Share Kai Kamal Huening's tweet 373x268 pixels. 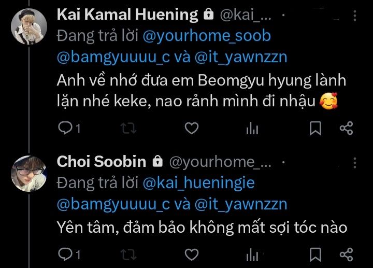[347, 128]
